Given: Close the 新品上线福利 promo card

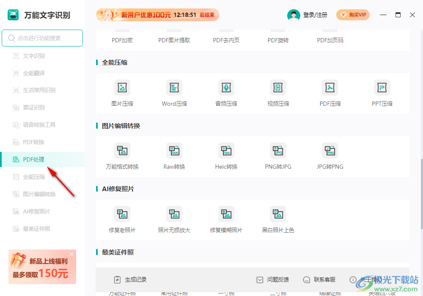Looking at the screenshot, I should tap(71, 254).
